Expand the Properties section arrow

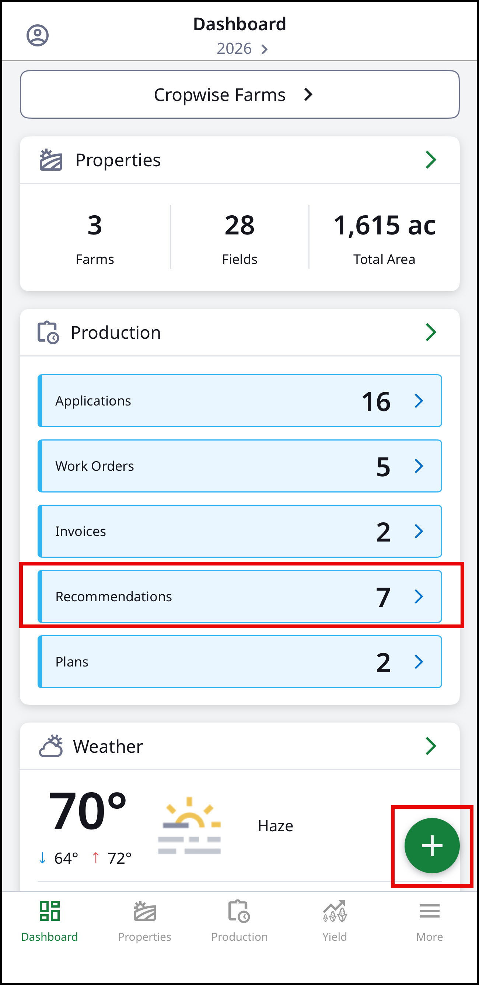tap(431, 160)
